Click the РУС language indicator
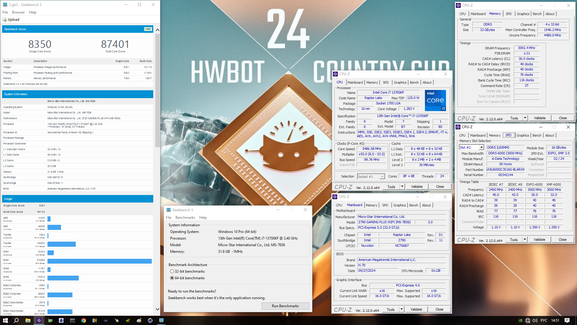The width and height of the screenshot is (577, 325). click(544, 320)
